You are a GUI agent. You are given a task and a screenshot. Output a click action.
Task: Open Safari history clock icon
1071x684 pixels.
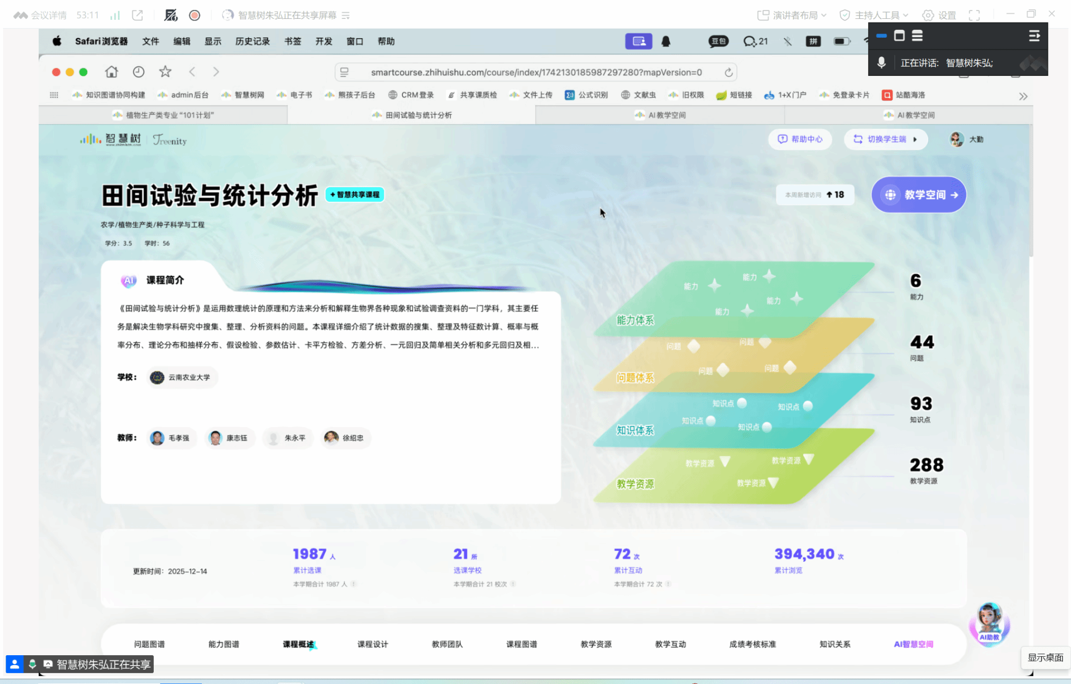pos(139,72)
